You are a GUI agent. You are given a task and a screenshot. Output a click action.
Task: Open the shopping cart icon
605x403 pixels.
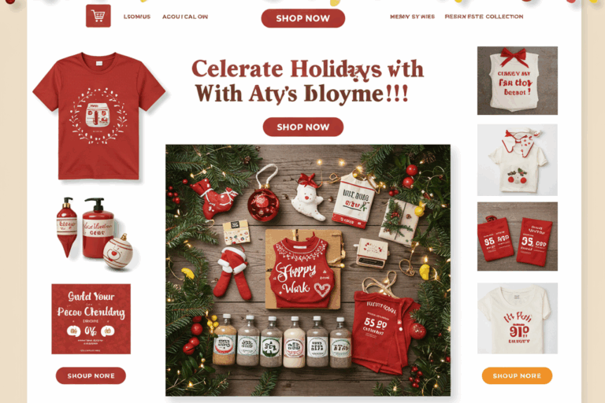(98, 16)
